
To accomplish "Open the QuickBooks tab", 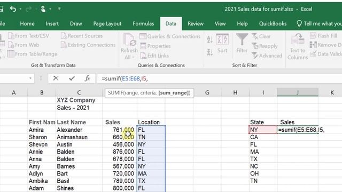I will (x=273, y=23).
